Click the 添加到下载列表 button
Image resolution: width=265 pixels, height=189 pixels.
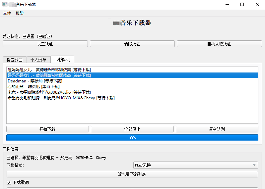click(x=132, y=174)
